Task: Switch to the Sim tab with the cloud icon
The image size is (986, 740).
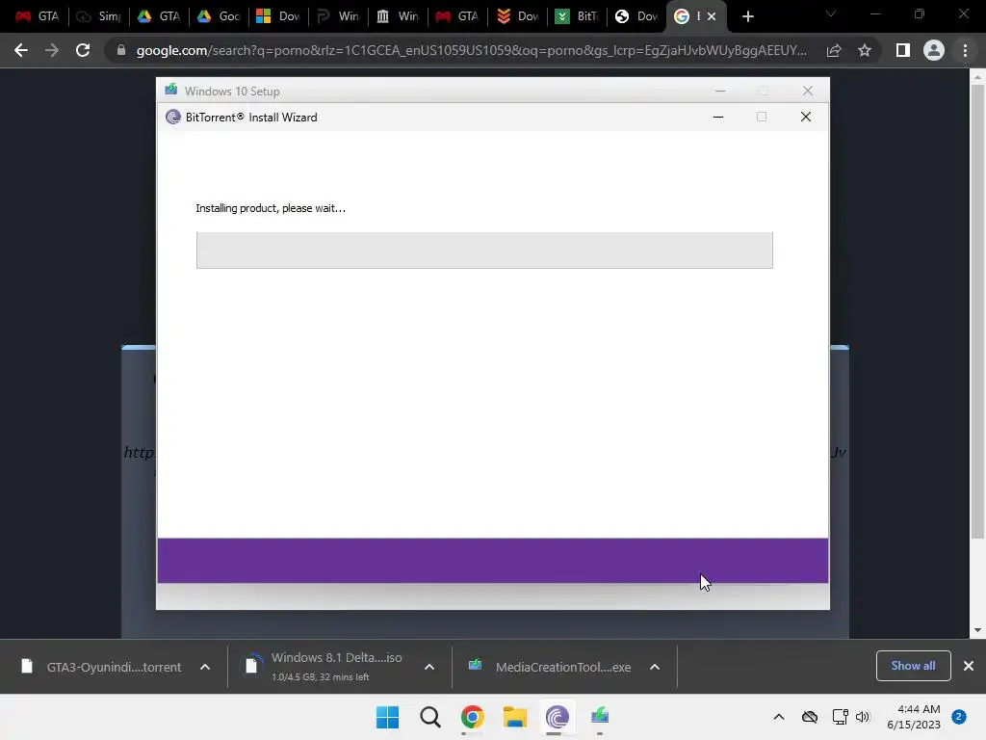Action: (97, 16)
